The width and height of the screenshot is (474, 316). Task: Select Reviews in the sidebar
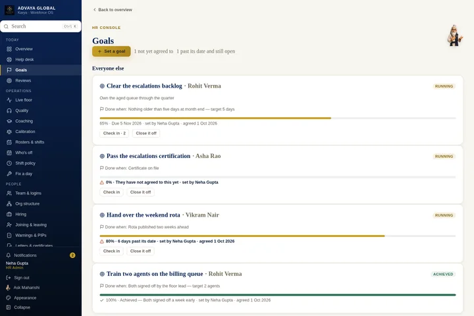click(x=41, y=80)
